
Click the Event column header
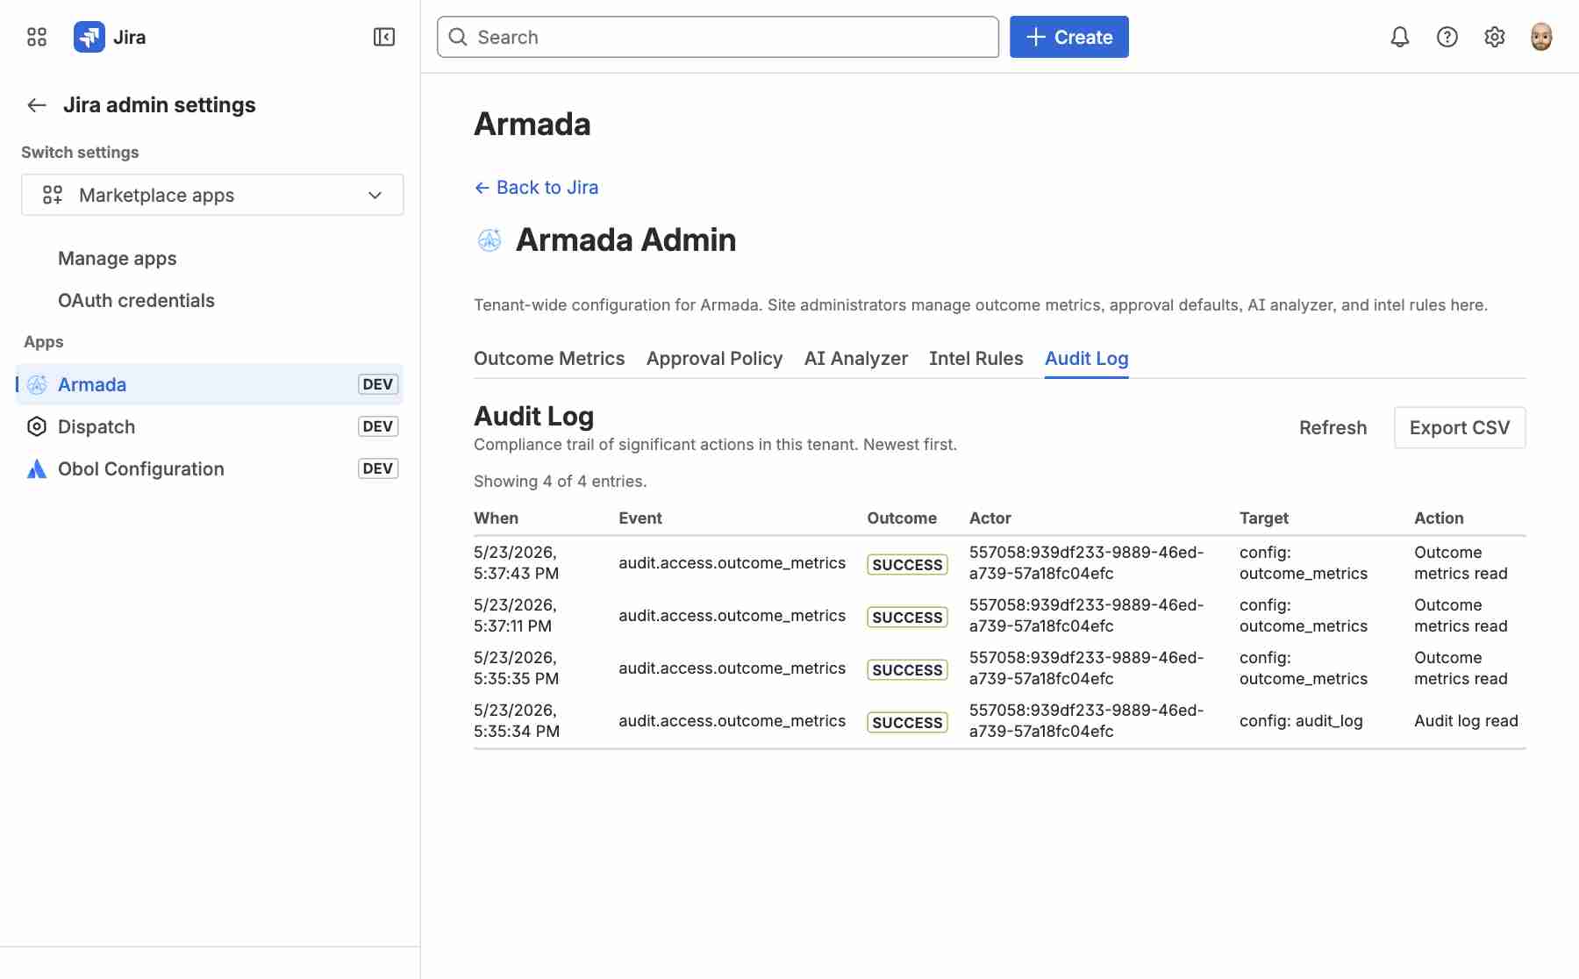pyautogui.click(x=640, y=518)
